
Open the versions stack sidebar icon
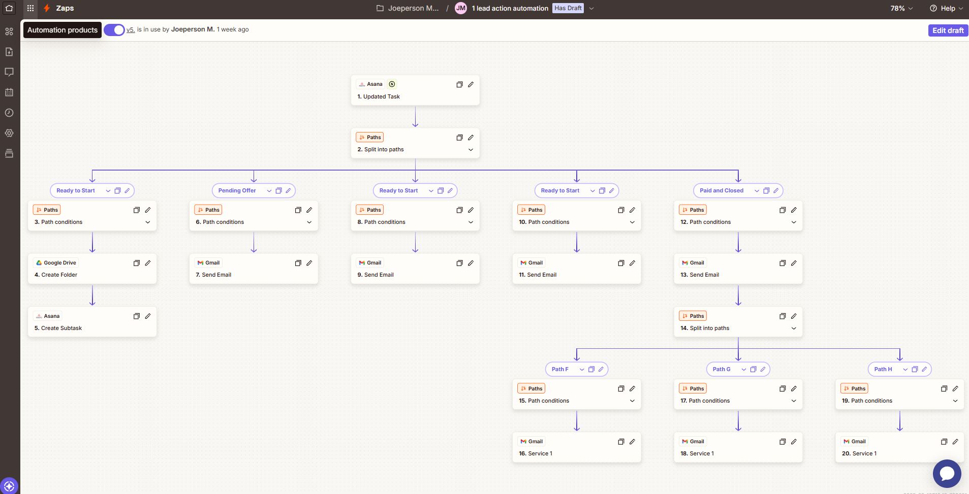pyautogui.click(x=9, y=153)
